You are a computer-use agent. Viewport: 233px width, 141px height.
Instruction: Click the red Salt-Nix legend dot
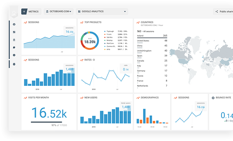105,37
